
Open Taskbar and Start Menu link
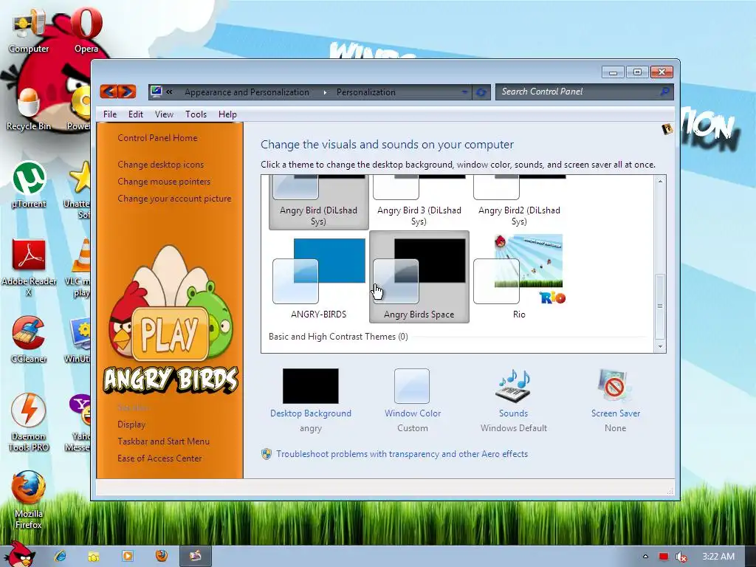coord(163,441)
